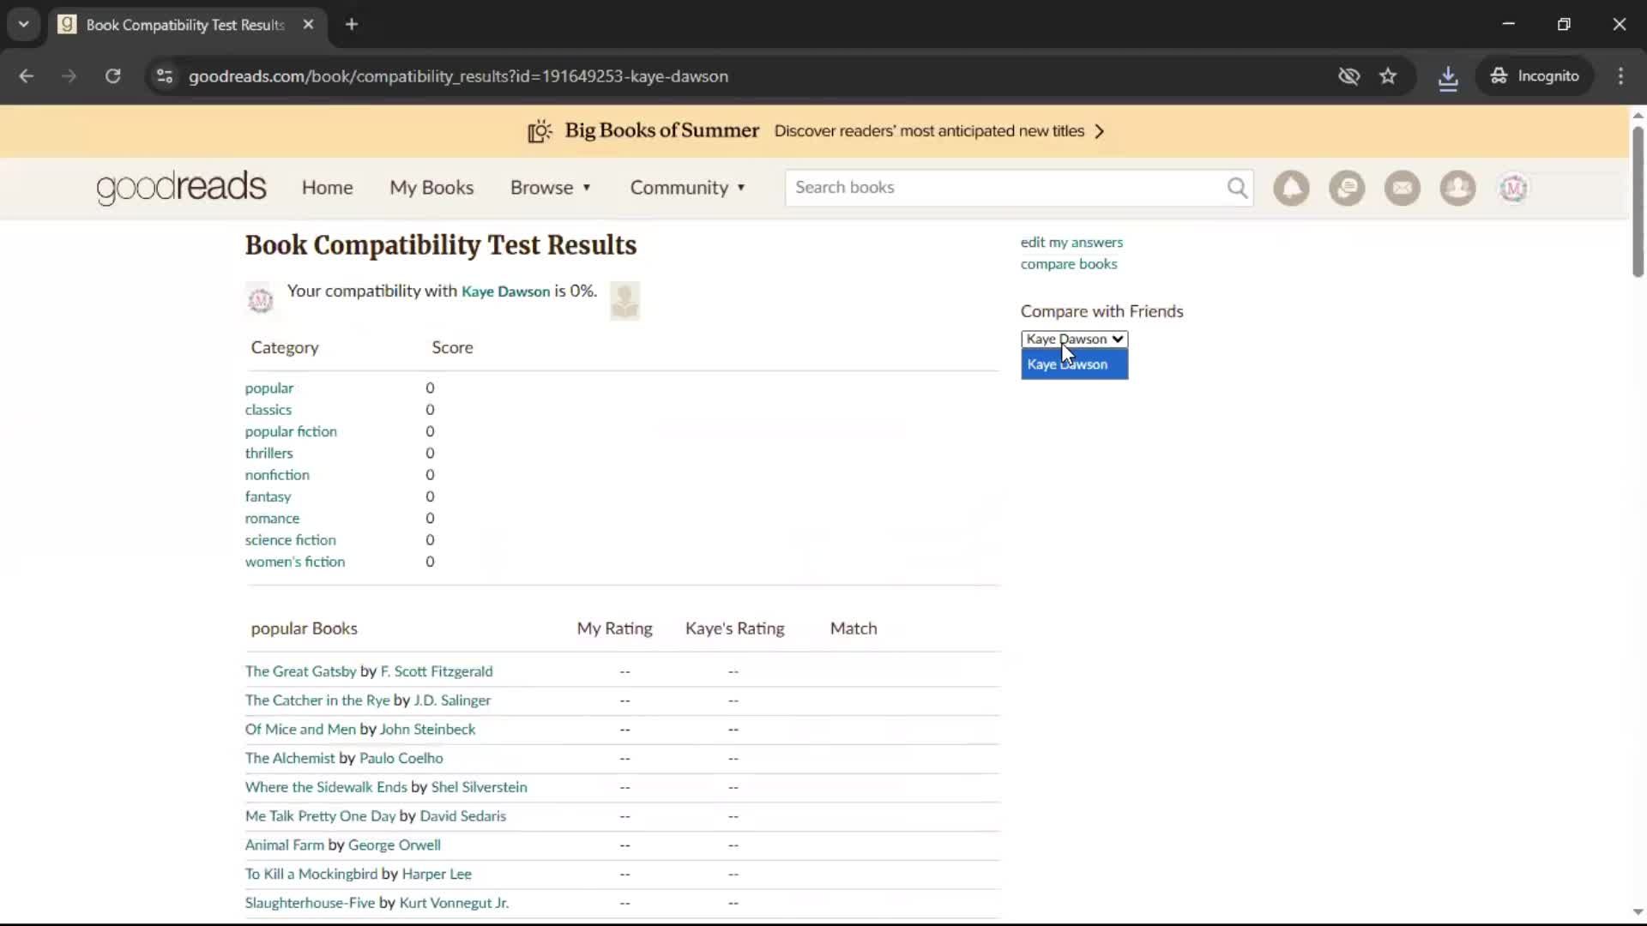Open the profile avatar menu
Viewport: 1647px width, 926px height.
(1513, 188)
